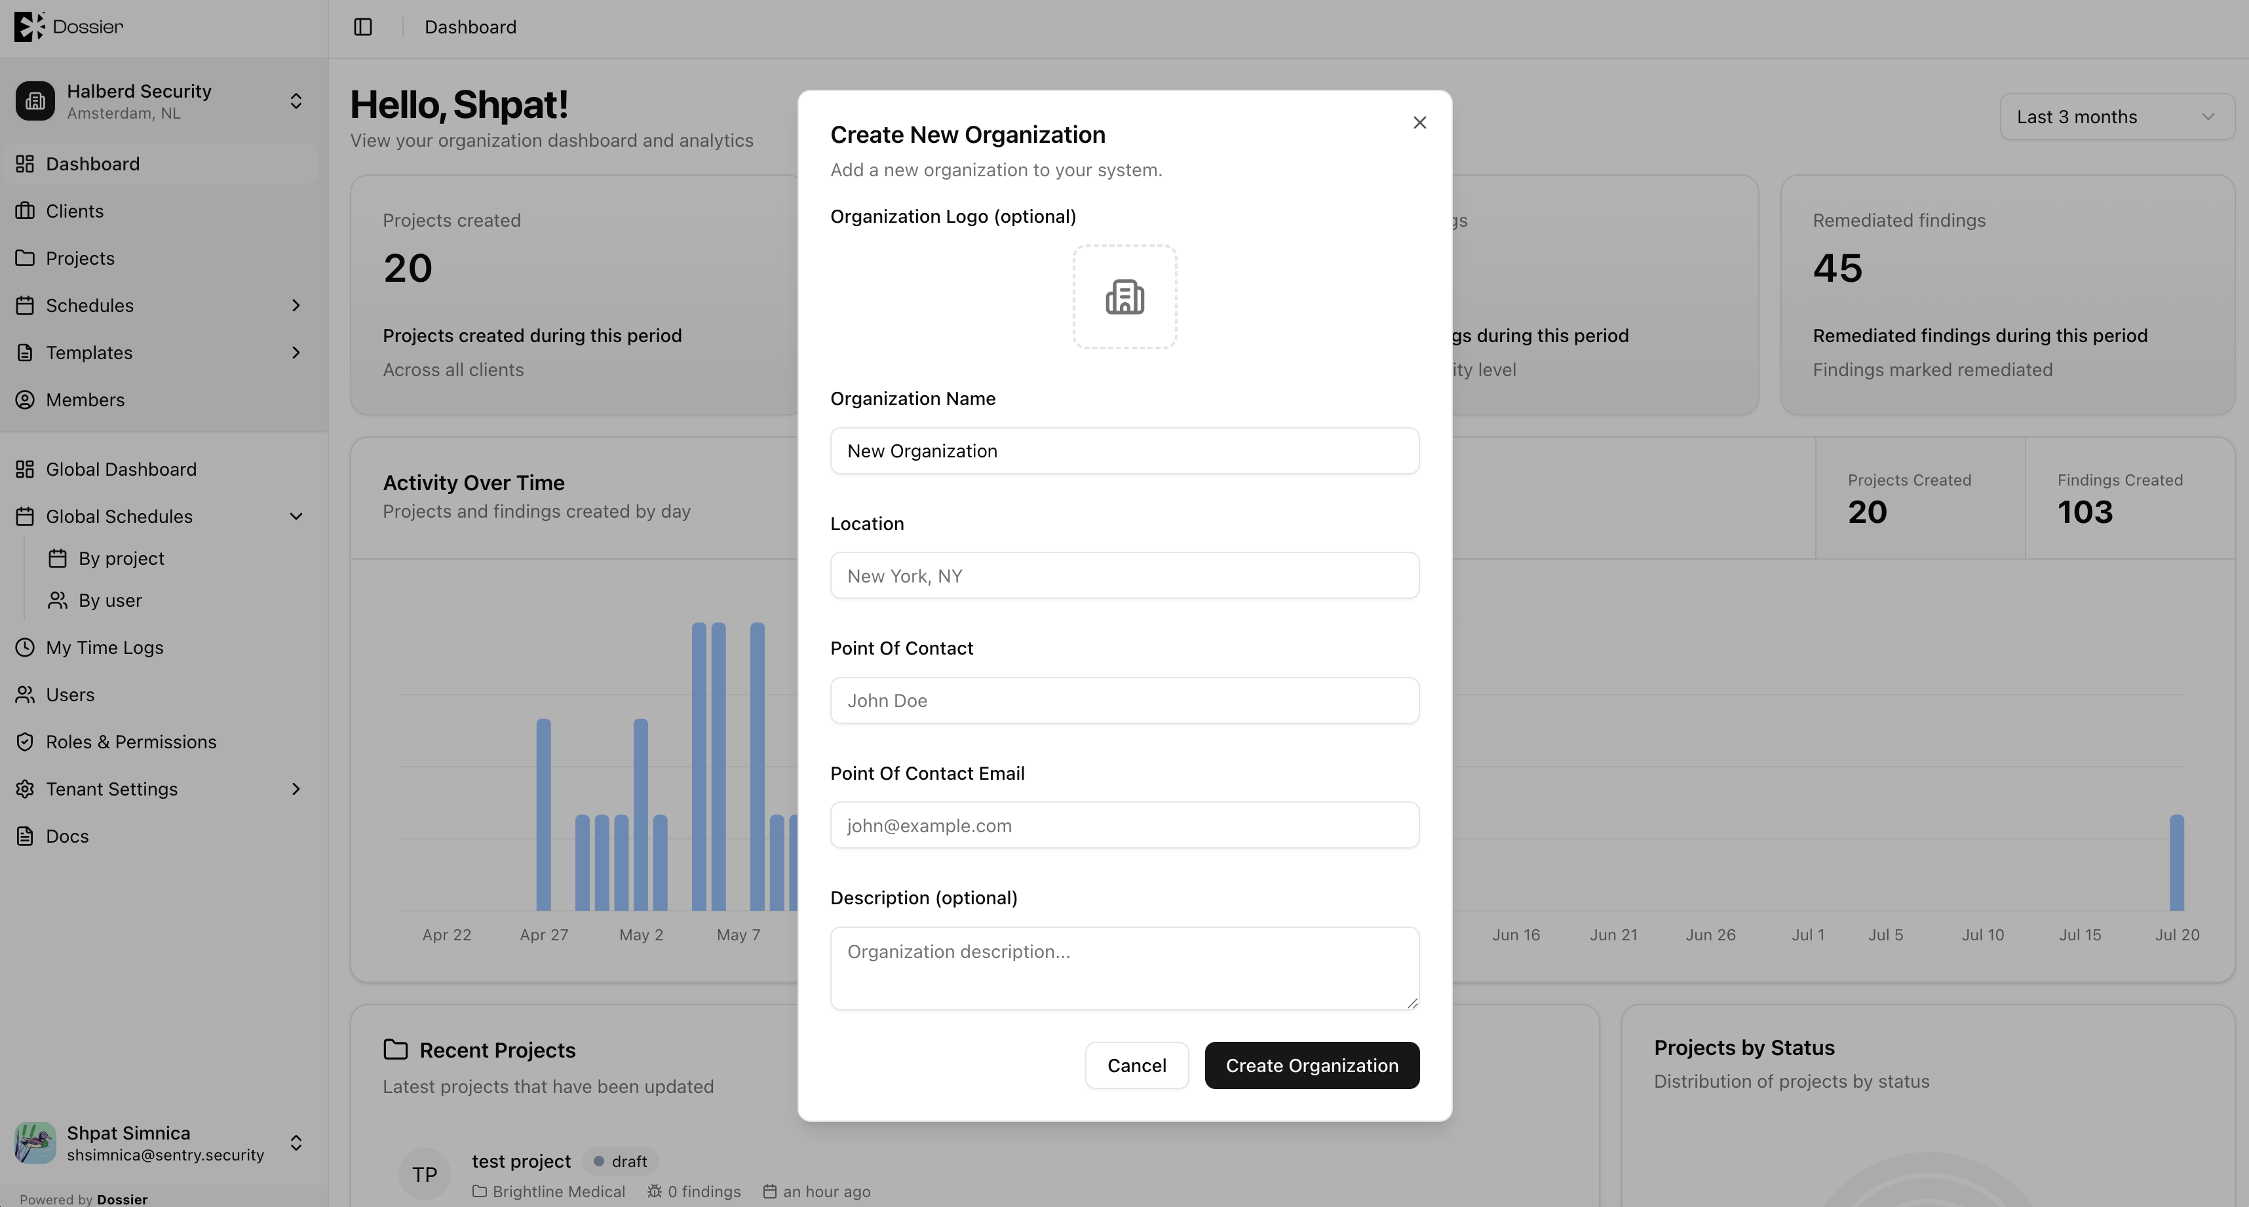Screen dimensions: 2249x1207
Task: Click the Dossier logo icon
Action: click(29, 26)
